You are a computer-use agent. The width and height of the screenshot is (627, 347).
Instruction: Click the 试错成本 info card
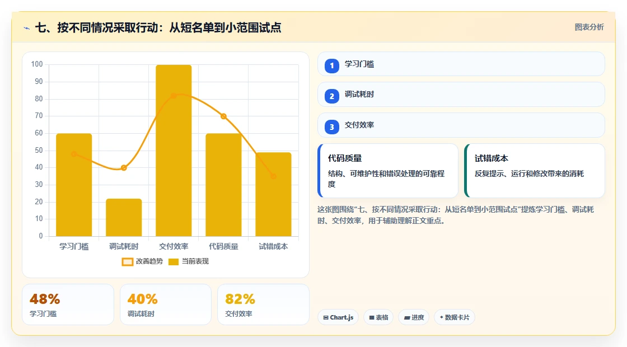tap(535, 171)
